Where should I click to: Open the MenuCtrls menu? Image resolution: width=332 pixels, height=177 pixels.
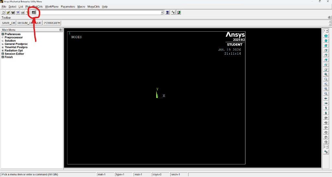click(x=94, y=6)
